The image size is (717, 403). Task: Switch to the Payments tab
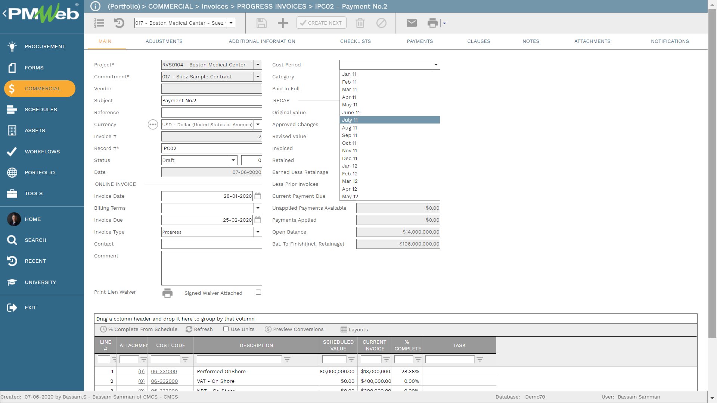420,41
